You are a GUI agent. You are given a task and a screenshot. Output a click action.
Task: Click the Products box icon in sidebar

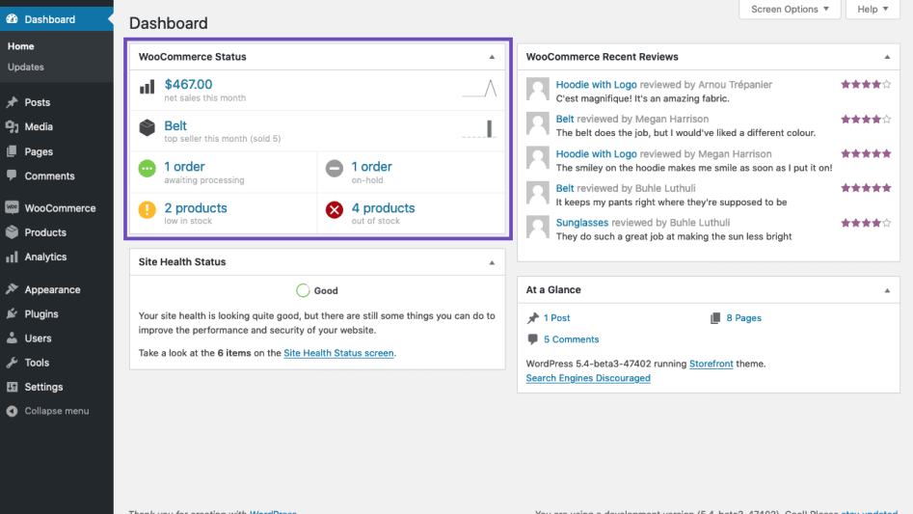point(12,232)
